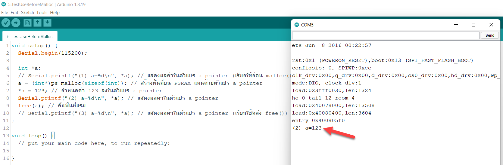The width and height of the screenshot is (503, 165).
Task: Close the COM5 serial monitor window
Action: (491, 25)
